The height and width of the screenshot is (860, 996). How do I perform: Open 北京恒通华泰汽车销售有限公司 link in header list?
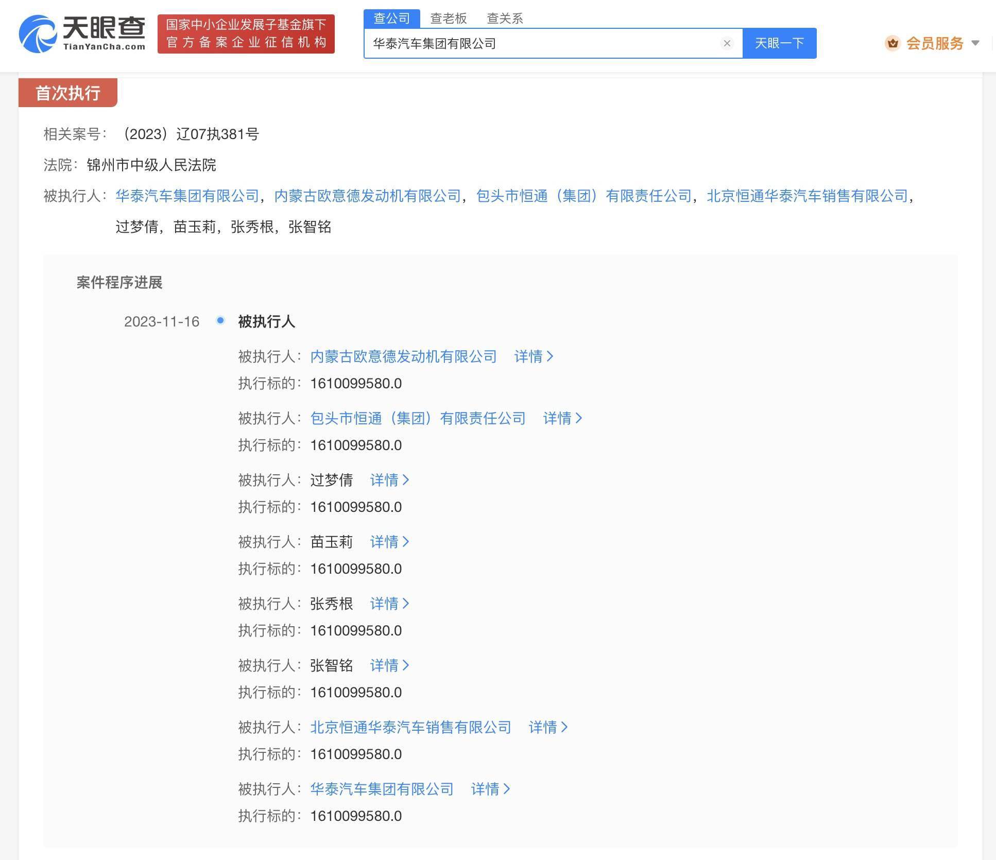(807, 196)
